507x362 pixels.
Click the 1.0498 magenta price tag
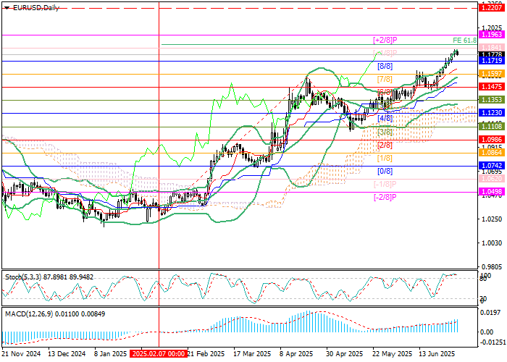coord(493,191)
